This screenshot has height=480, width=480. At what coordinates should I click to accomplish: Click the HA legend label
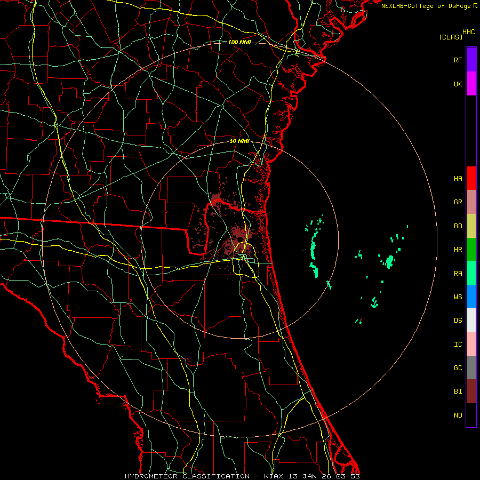[458, 178]
